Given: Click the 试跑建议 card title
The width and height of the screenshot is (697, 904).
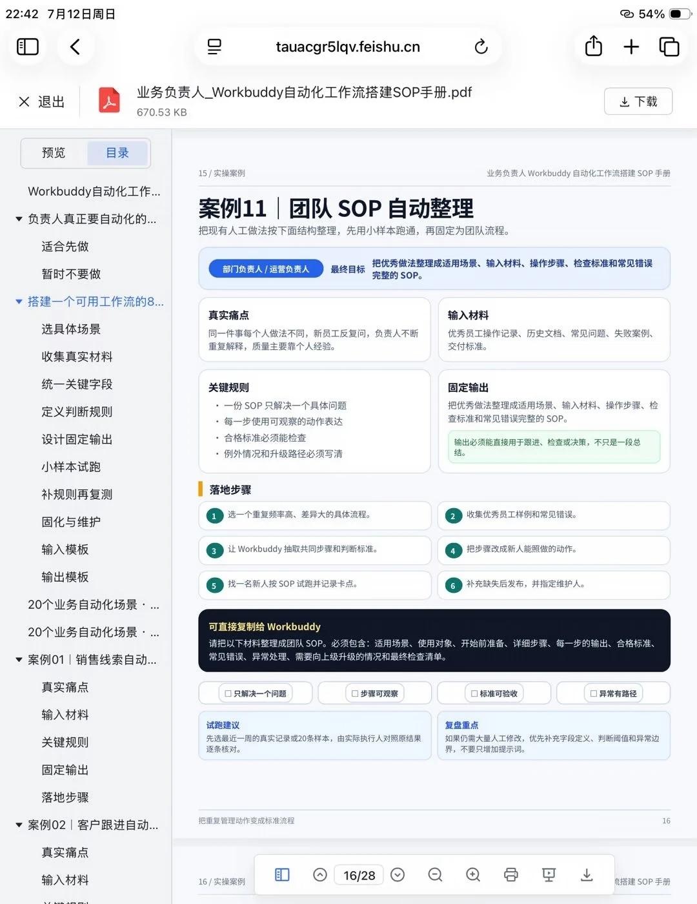Looking at the screenshot, I should [x=223, y=725].
